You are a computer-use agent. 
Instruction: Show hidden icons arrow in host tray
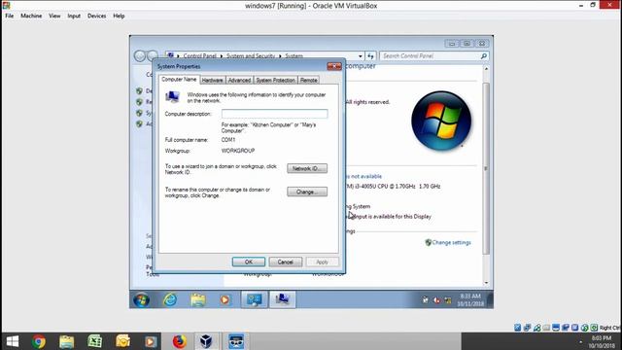[581, 341]
